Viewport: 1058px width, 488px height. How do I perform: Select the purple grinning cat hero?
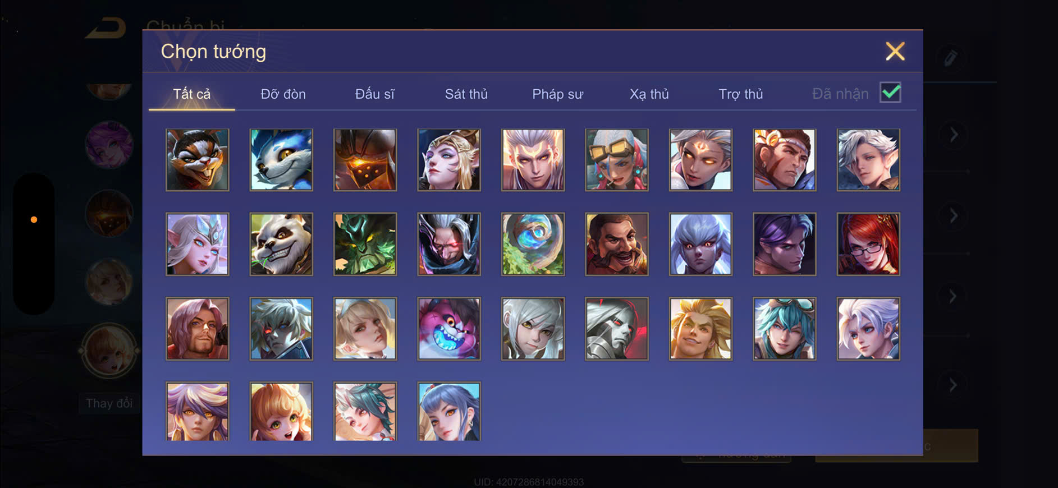pyautogui.click(x=449, y=329)
